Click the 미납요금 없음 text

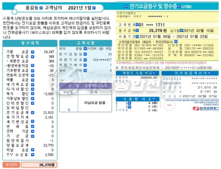tap(95, 103)
